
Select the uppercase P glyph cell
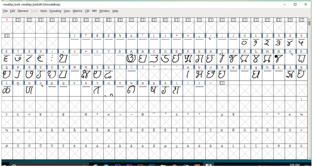302,59
